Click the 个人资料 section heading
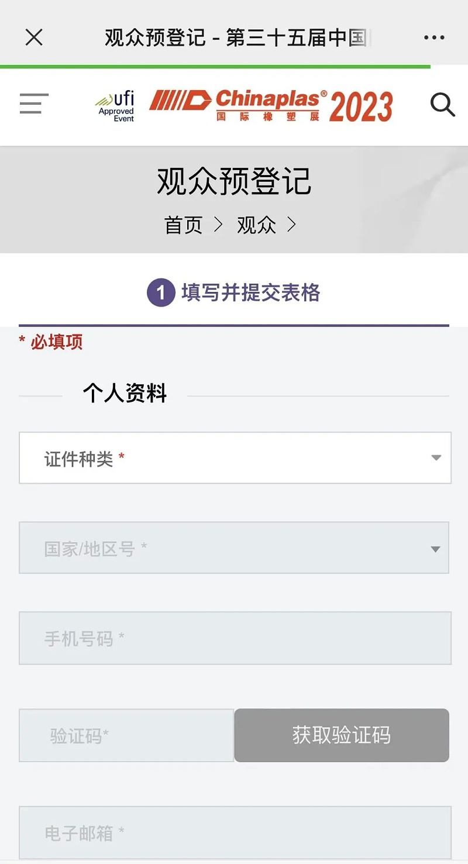 click(125, 394)
